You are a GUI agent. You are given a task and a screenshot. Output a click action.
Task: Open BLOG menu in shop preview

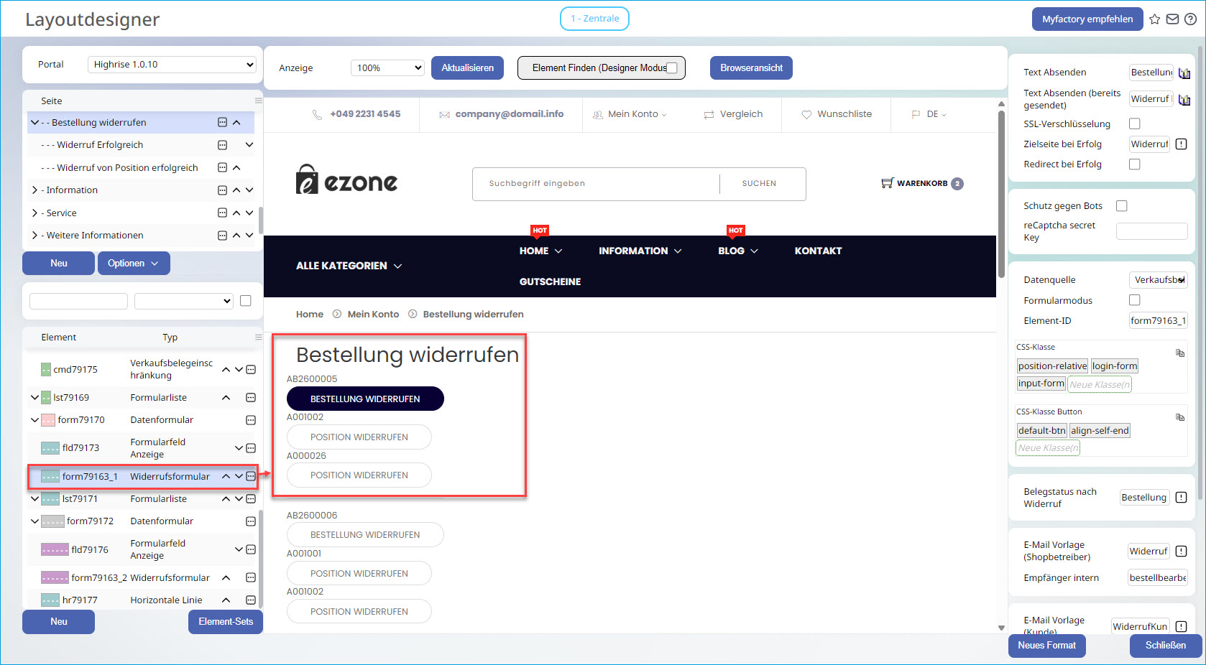point(738,251)
